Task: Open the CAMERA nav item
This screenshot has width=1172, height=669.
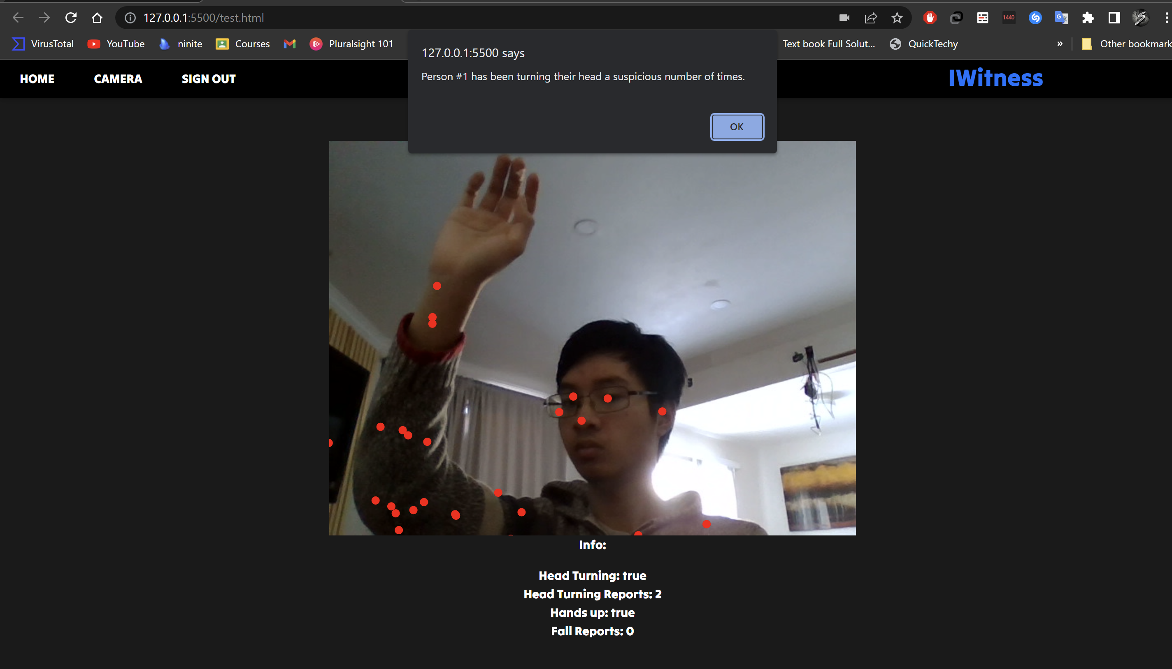Action: pyautogui.click(x=118, y=79)
